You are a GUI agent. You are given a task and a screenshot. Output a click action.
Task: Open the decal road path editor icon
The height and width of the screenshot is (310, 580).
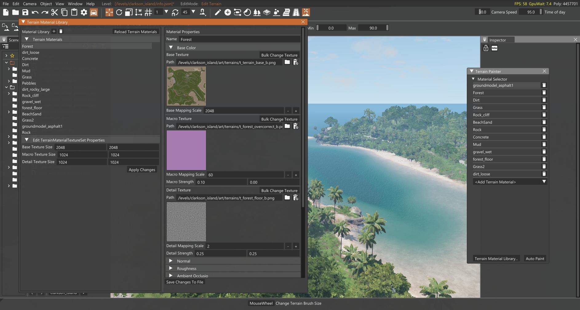coord(237,12)
